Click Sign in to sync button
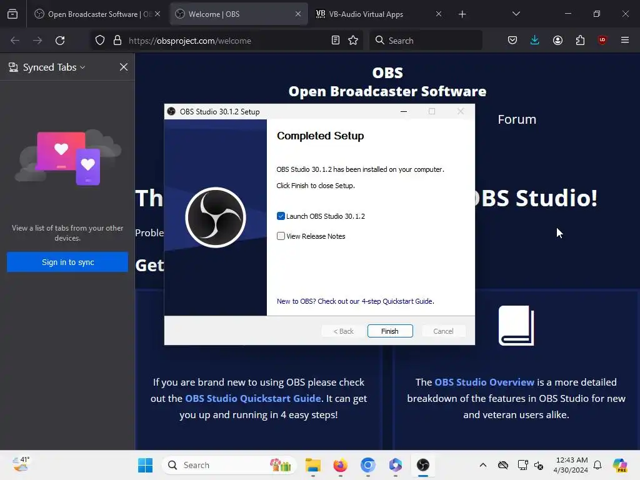 (67, 262)
